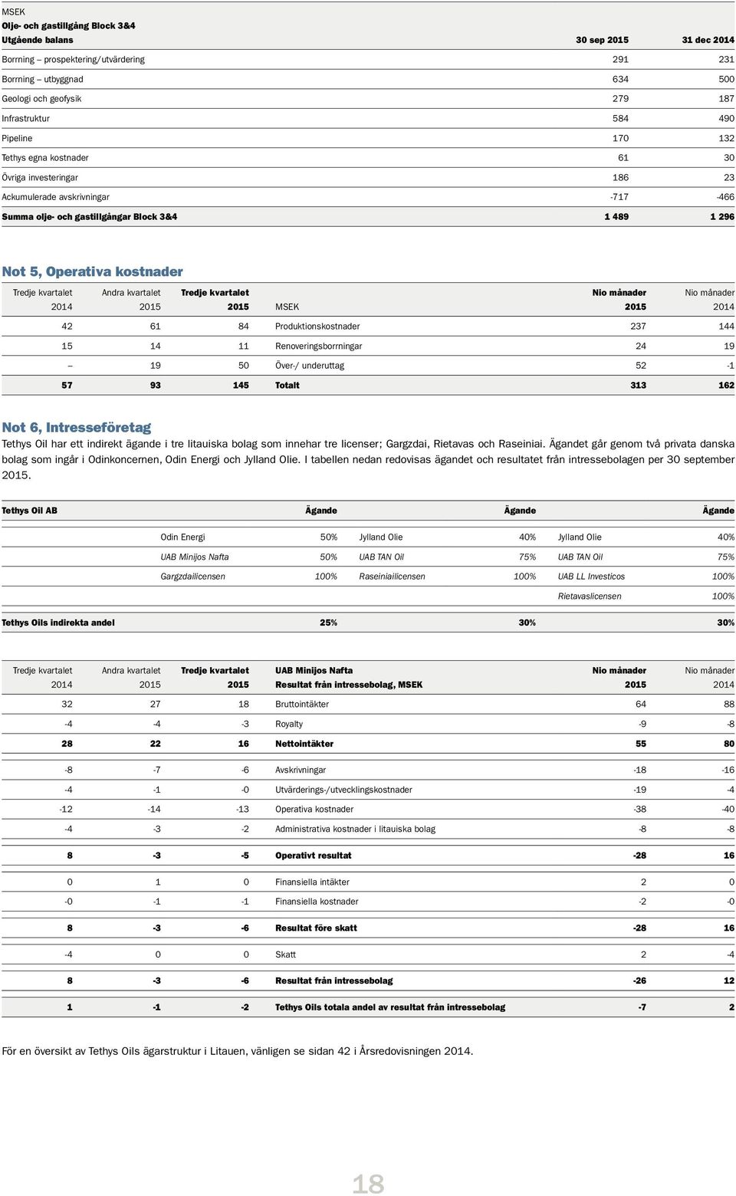Image resolution: width=736 pixels, height=1196 pixels.
Task: Select the 'Över-/ underuttag' row label
Action: point(310,366)
